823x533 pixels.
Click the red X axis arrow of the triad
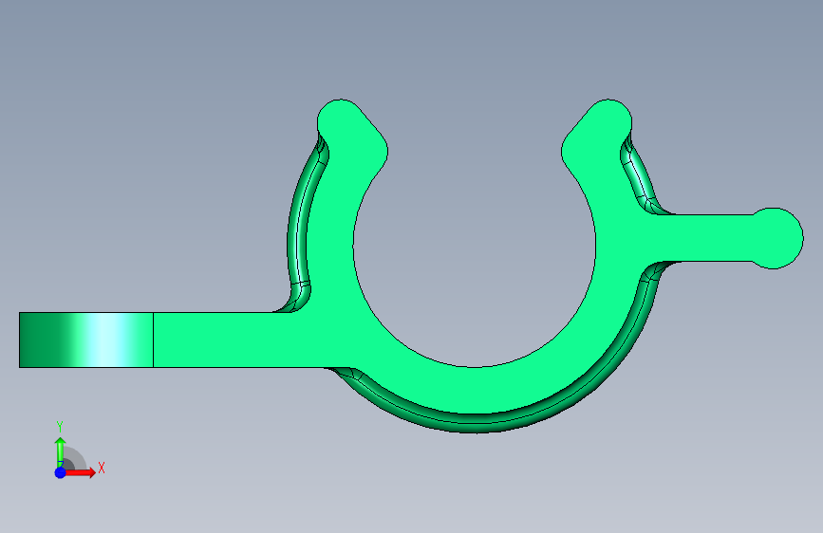coord(81,472)
